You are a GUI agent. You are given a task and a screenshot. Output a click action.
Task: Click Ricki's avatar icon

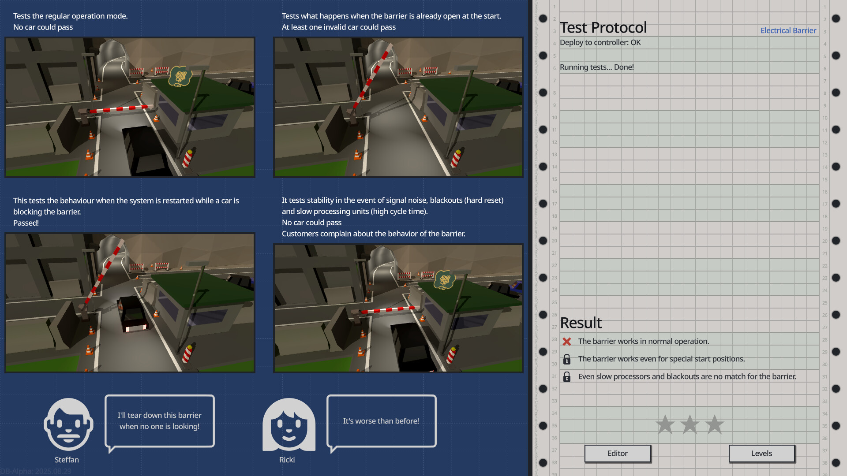(x=288, y=425)
